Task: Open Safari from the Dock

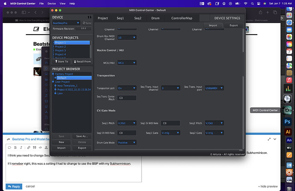Action: tap(289, 23)
